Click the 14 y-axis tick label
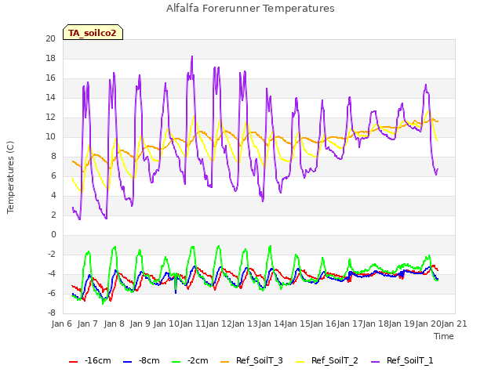Viewport: 502px width, 376px height. tap(50, 97)
